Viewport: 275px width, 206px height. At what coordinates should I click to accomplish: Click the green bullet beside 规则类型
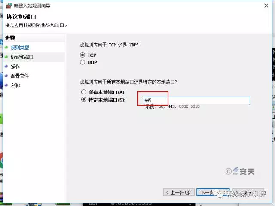[x=6, y=47]
